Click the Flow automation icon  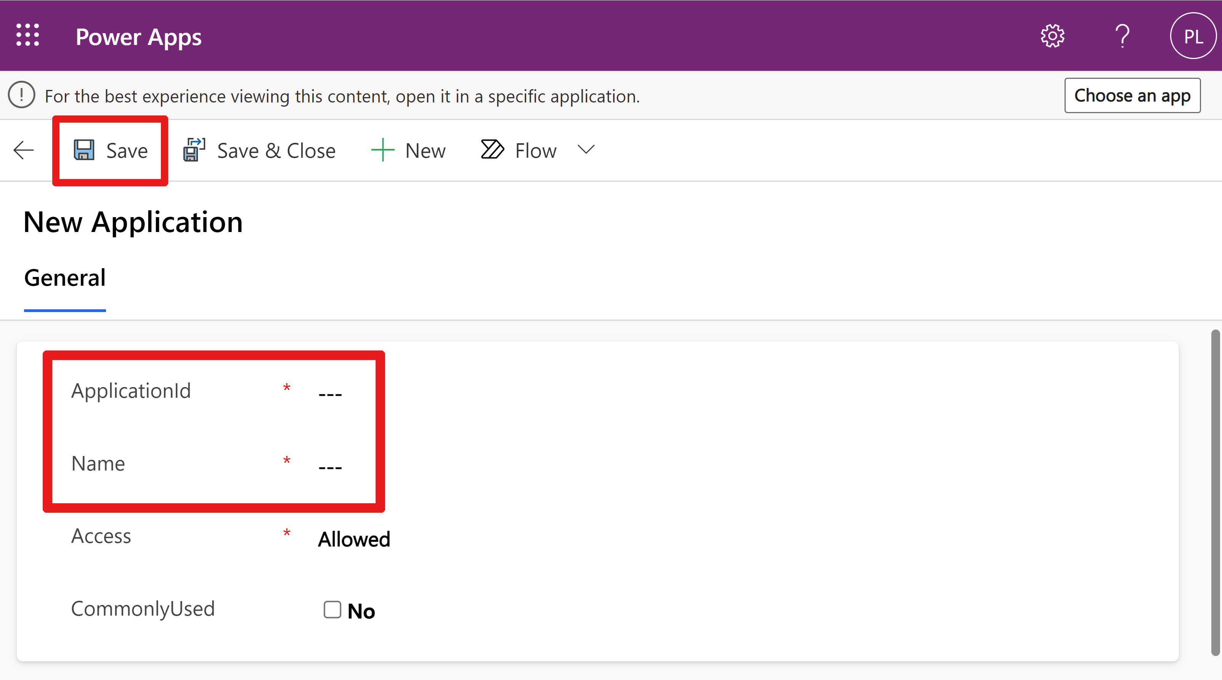point(490,150)
